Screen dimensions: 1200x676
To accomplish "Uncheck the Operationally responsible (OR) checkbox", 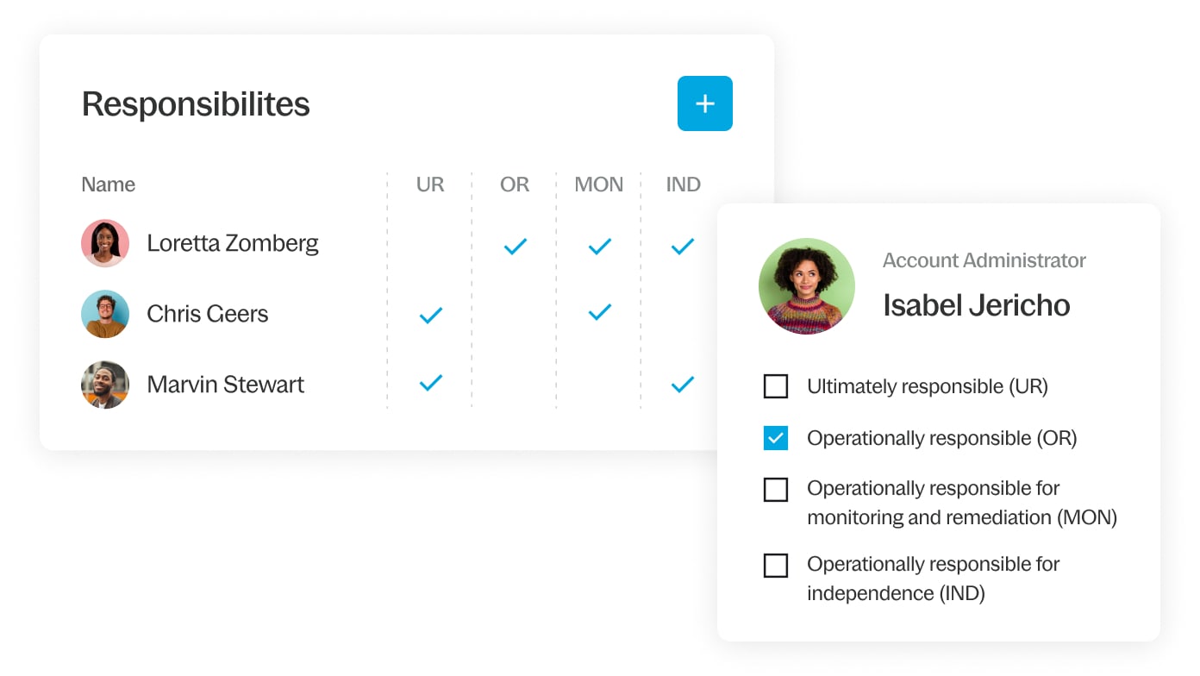I will point(776,438).
